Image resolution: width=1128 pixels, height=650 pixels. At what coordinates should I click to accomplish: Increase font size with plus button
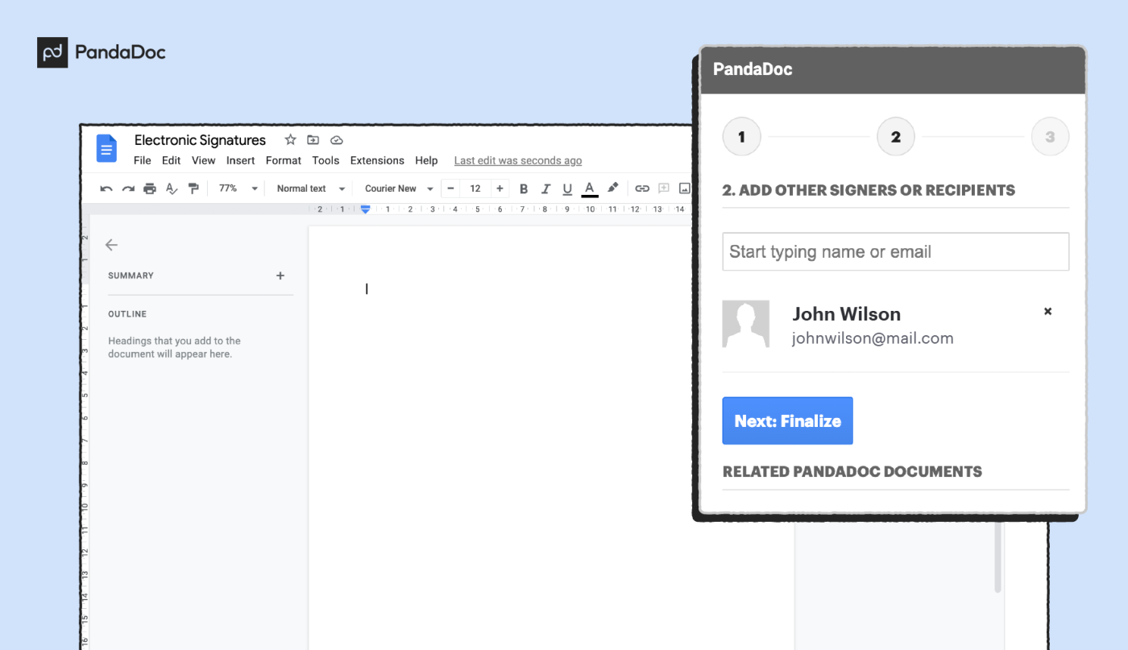click(x=500, y=188)
